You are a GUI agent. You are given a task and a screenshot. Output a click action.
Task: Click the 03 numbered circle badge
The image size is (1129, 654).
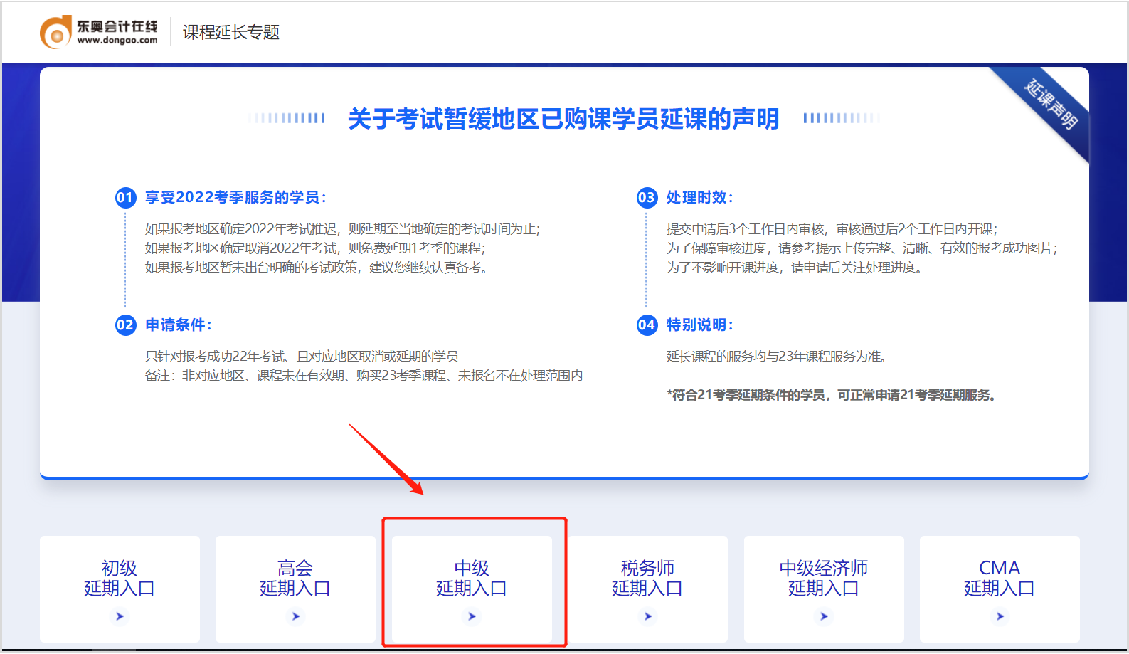(647, 198)
